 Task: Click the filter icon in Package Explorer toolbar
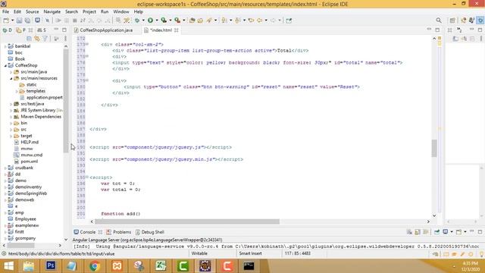[x=45, y=39]
